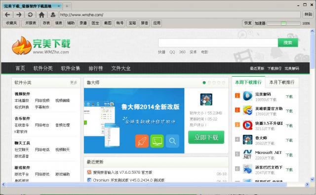Click the orange rocket icon in banner
The width and height of the screenshot is (316, 195).
coord(142,141)
